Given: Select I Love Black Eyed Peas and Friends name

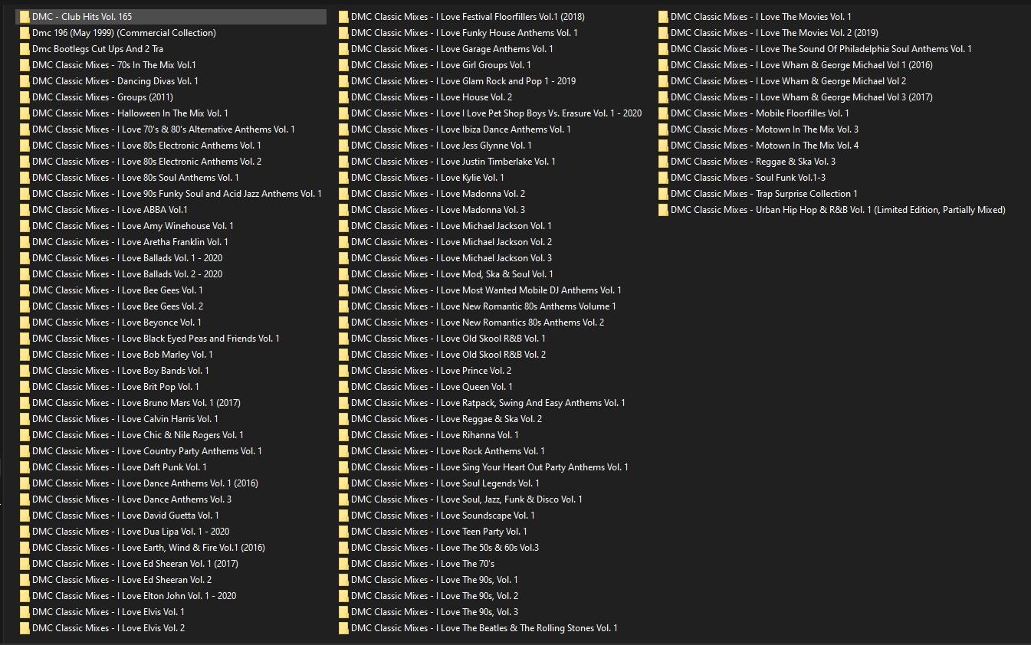Looking at the screenshot, I should pyautogui.click(x=156, y=339).
